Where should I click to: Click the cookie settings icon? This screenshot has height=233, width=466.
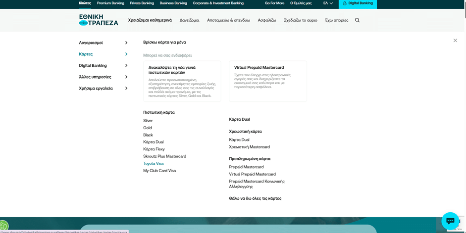(x=3, y=227)
